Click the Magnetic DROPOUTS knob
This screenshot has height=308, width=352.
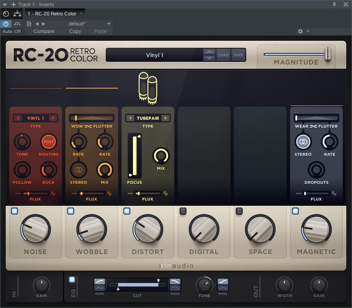pos(316,170)
